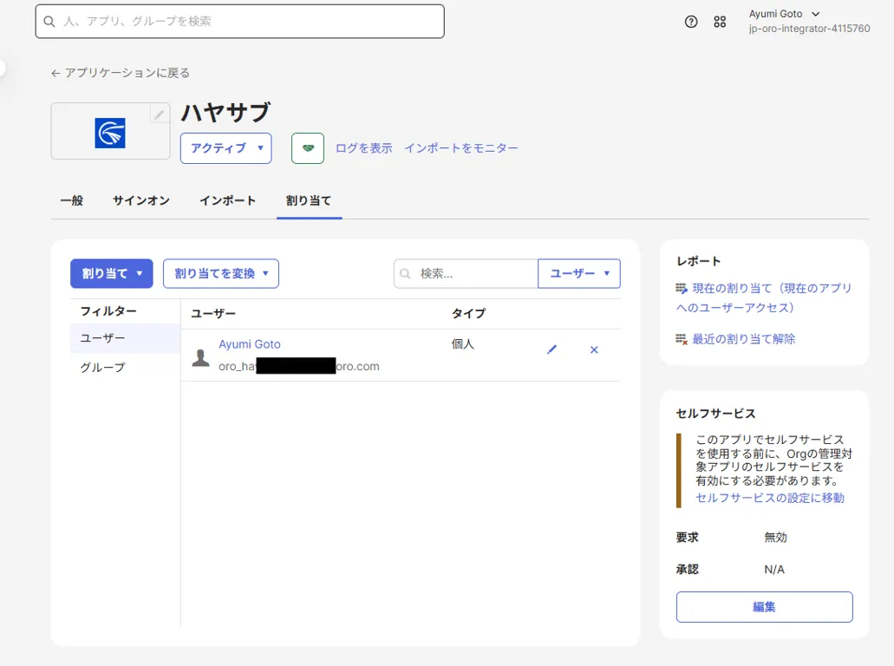Open 最近の割り当て解除 report link
This screenshot has height=666, width=894.
(x=743, y=339)
